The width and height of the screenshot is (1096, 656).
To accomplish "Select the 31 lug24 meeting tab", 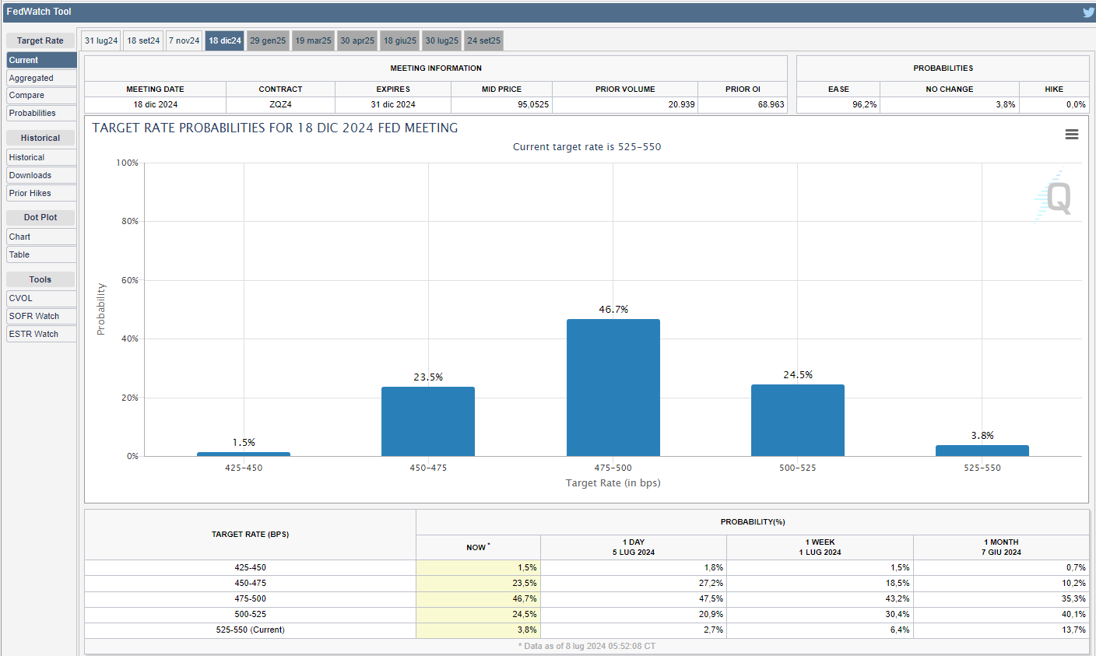I will (101, 40).
